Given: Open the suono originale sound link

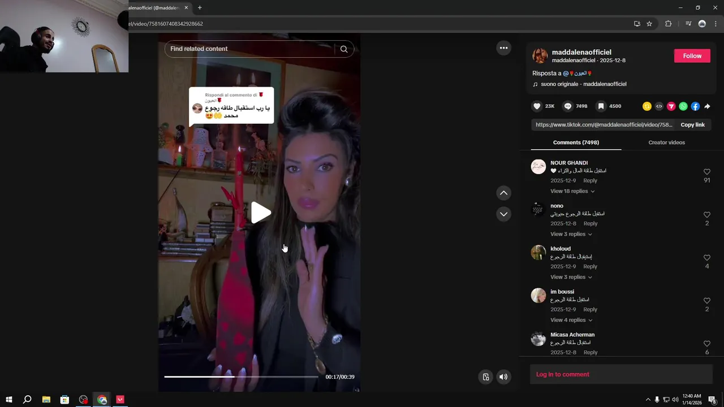Looking at the screenshot, I should (583, 84).
